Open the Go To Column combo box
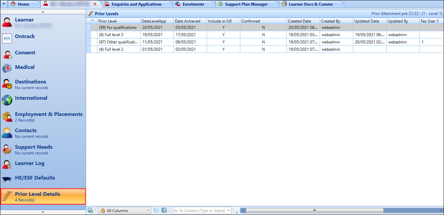This screenshot has width=444, height=215. [x=202, y=210]
